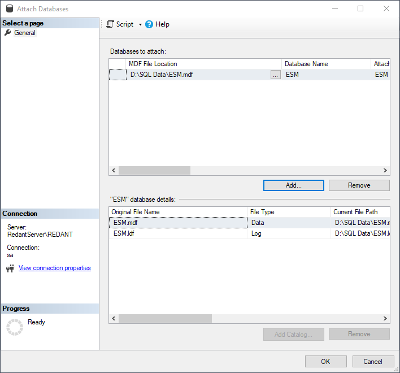Click the Add... button
Screen dimensions: 400x373
pos(293,185)
